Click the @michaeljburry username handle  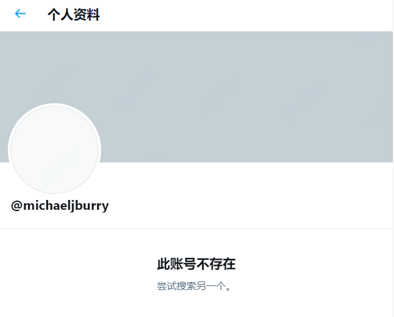60,206
